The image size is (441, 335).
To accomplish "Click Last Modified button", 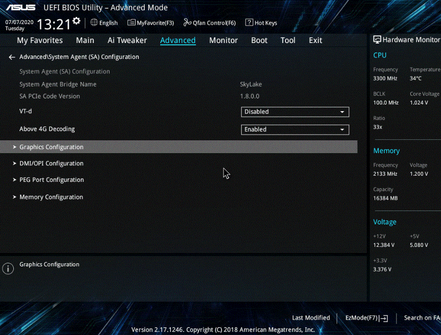I will pos(311,318).
